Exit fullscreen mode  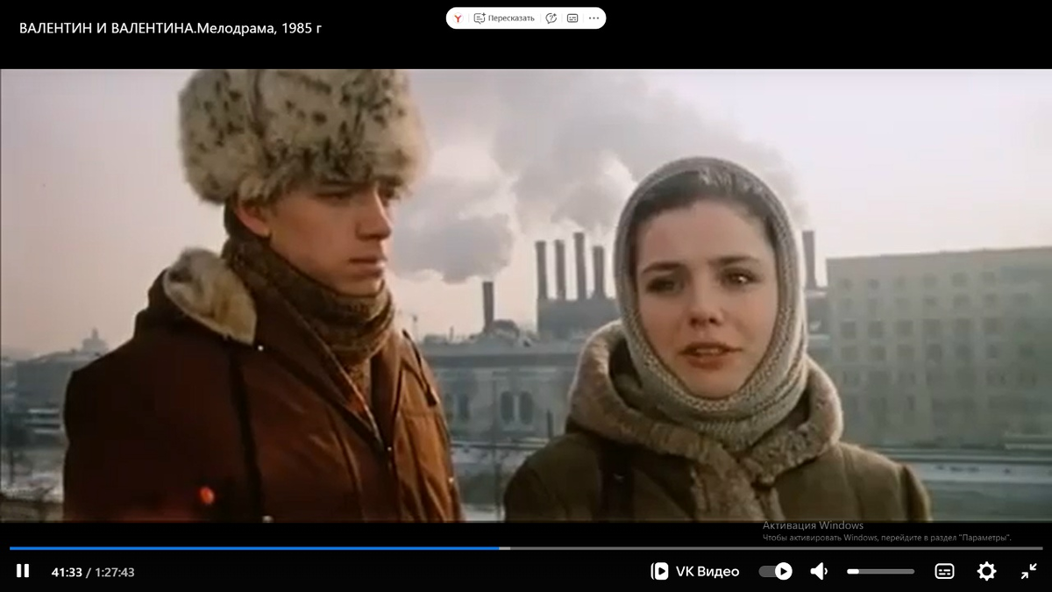coord(1028,571)
